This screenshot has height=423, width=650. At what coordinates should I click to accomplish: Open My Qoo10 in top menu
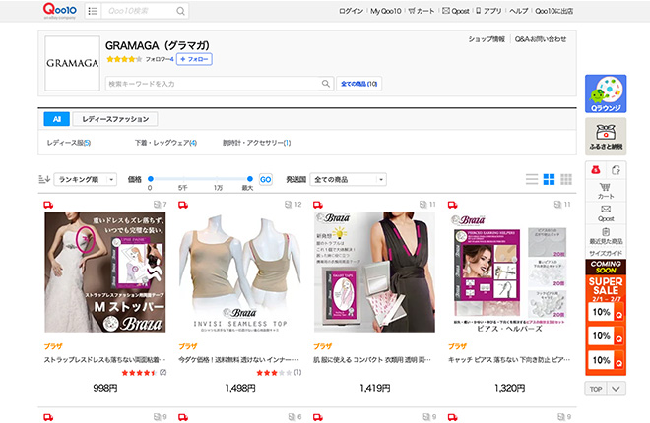click(x=386, y=11)
